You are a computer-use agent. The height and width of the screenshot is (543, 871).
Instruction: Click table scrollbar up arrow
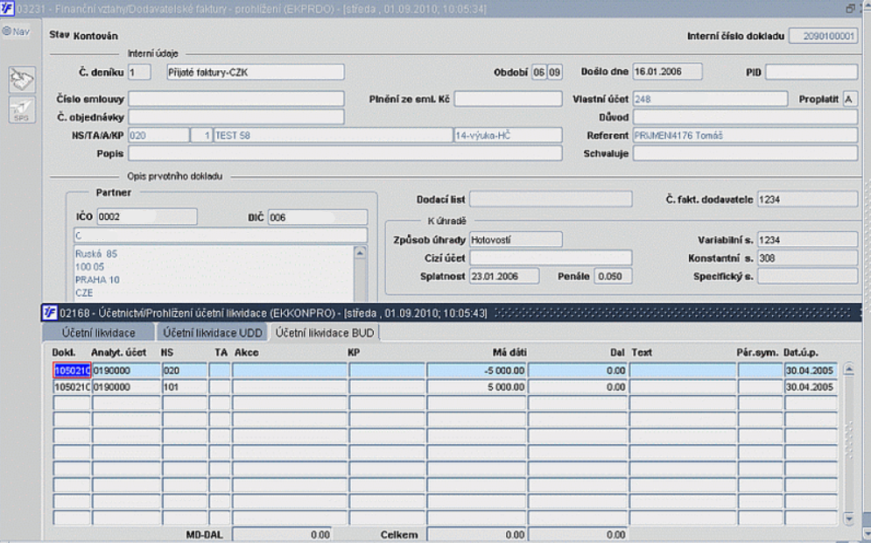pos(848,370)
